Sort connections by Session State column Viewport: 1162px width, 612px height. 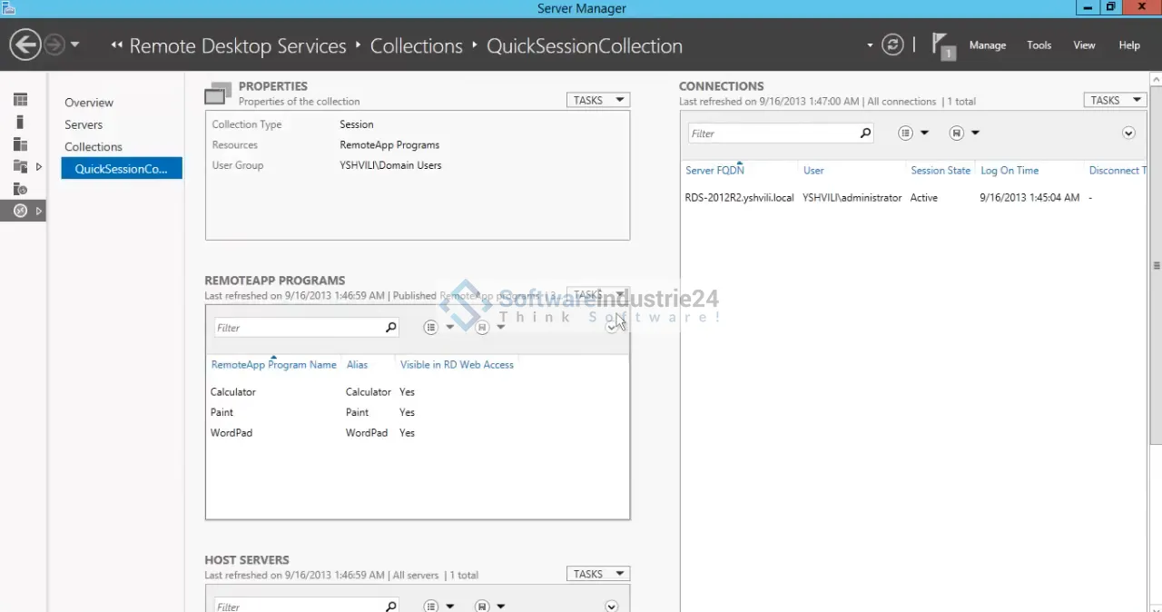940,171
